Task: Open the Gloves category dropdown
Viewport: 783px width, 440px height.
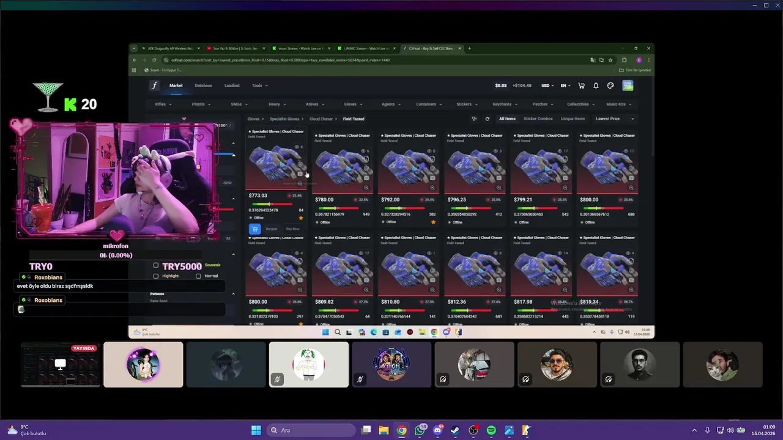Action: click(353, 104)
